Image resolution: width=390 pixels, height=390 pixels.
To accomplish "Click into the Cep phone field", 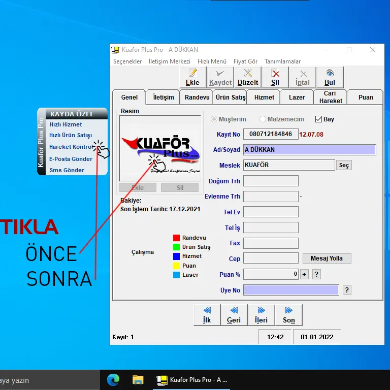I will pyautogui.click(x=271, y=258).
